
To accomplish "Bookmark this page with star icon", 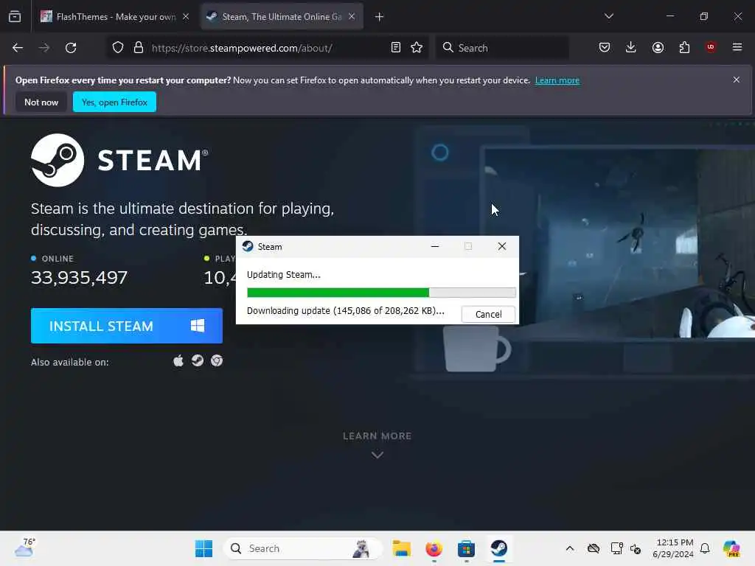I will [417, 48].
